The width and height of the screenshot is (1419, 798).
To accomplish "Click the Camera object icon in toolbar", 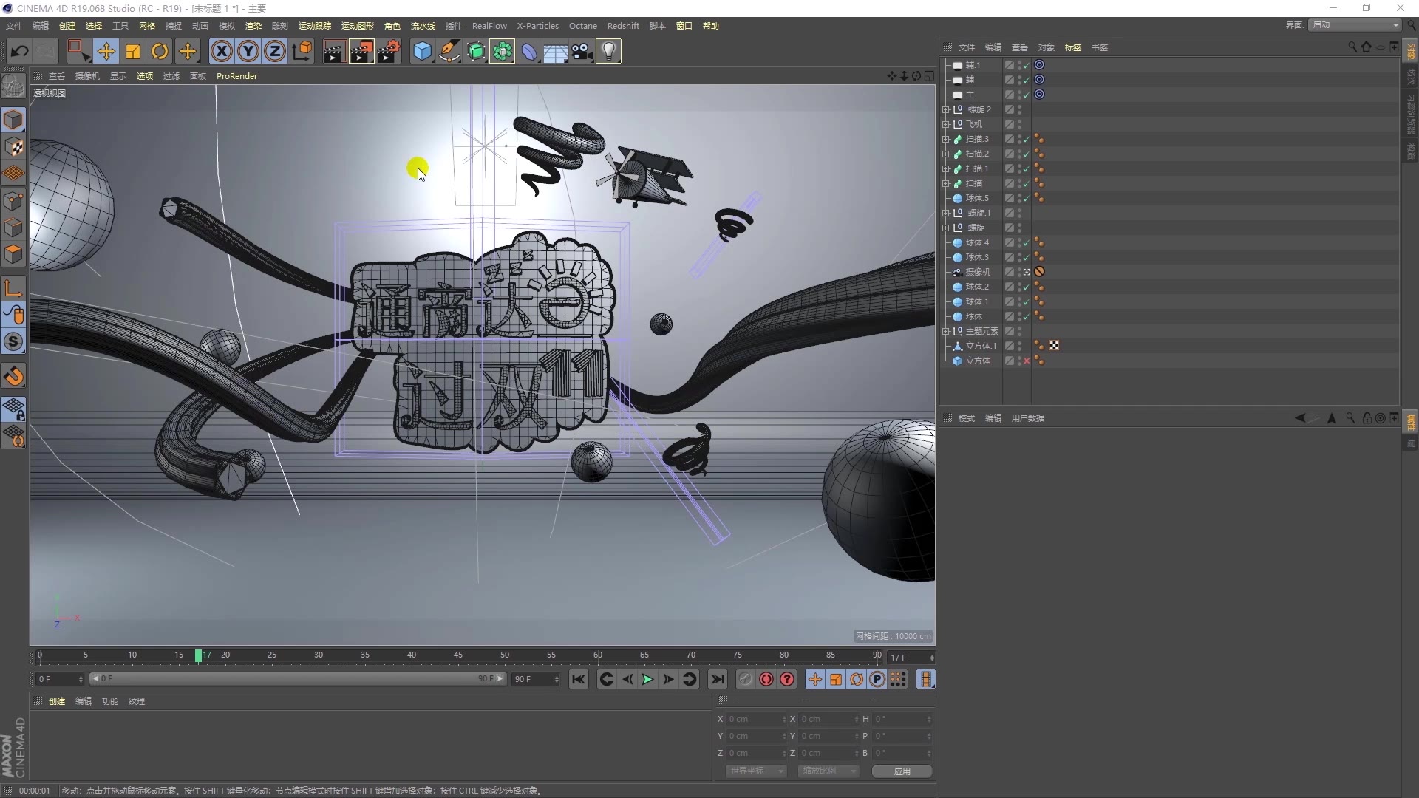I will point(582,51).
